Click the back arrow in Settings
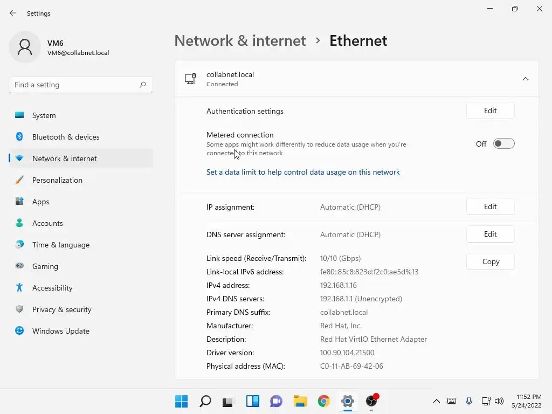The height and width of the screenshot is (414, 552). (13, 13)
